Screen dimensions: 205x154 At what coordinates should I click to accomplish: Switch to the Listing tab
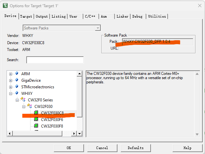click(x=59, y=16)
